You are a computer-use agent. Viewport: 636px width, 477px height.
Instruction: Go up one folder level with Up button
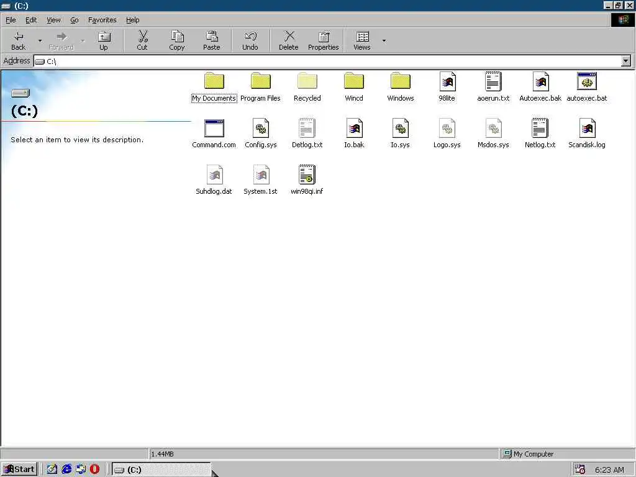pos(104,40)
